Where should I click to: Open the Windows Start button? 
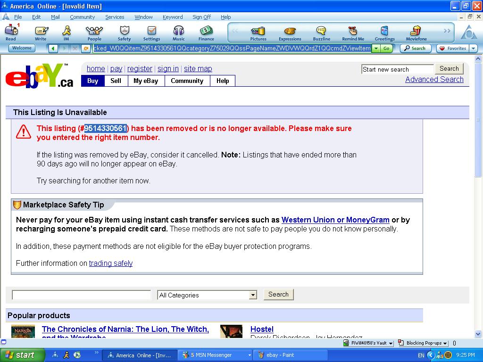point(22,355)
